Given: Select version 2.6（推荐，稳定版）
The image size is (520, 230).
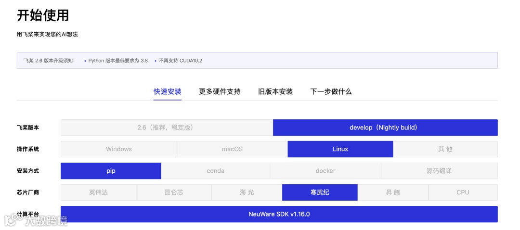Looking at the screenshot, I should [167, 128].
